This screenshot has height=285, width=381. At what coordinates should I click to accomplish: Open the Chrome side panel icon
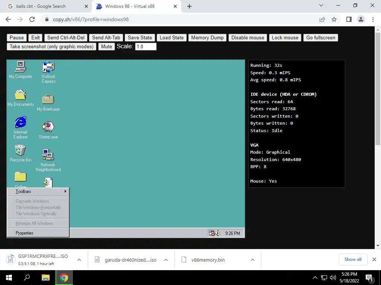tap(349, 19)
